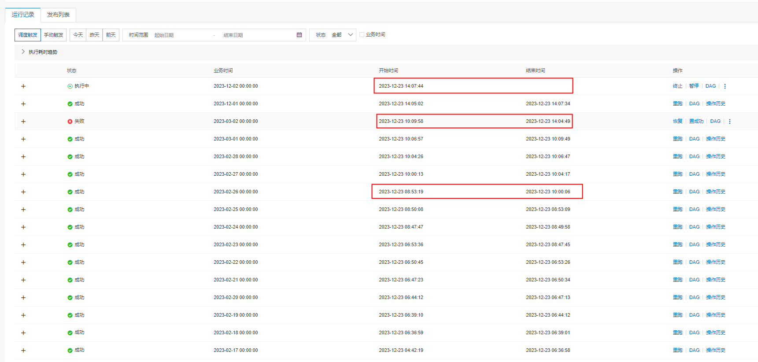Open 操作历史 for the 2023-02-27 row
The height and width of the screenshot is (362, 758).
pyautogui.click(x=715, y=174)
